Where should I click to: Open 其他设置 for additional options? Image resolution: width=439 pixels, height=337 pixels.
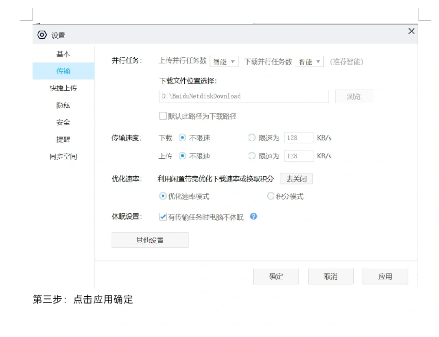pyautogui.click(x=150, y=240)
